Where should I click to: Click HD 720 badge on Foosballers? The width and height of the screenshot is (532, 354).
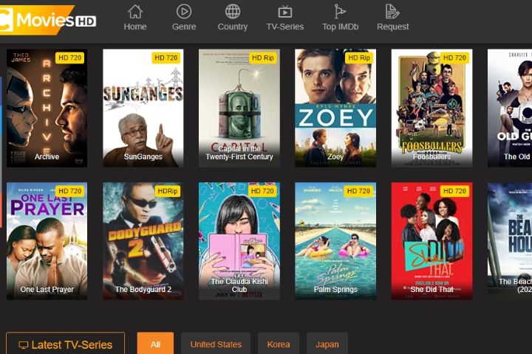454,58
